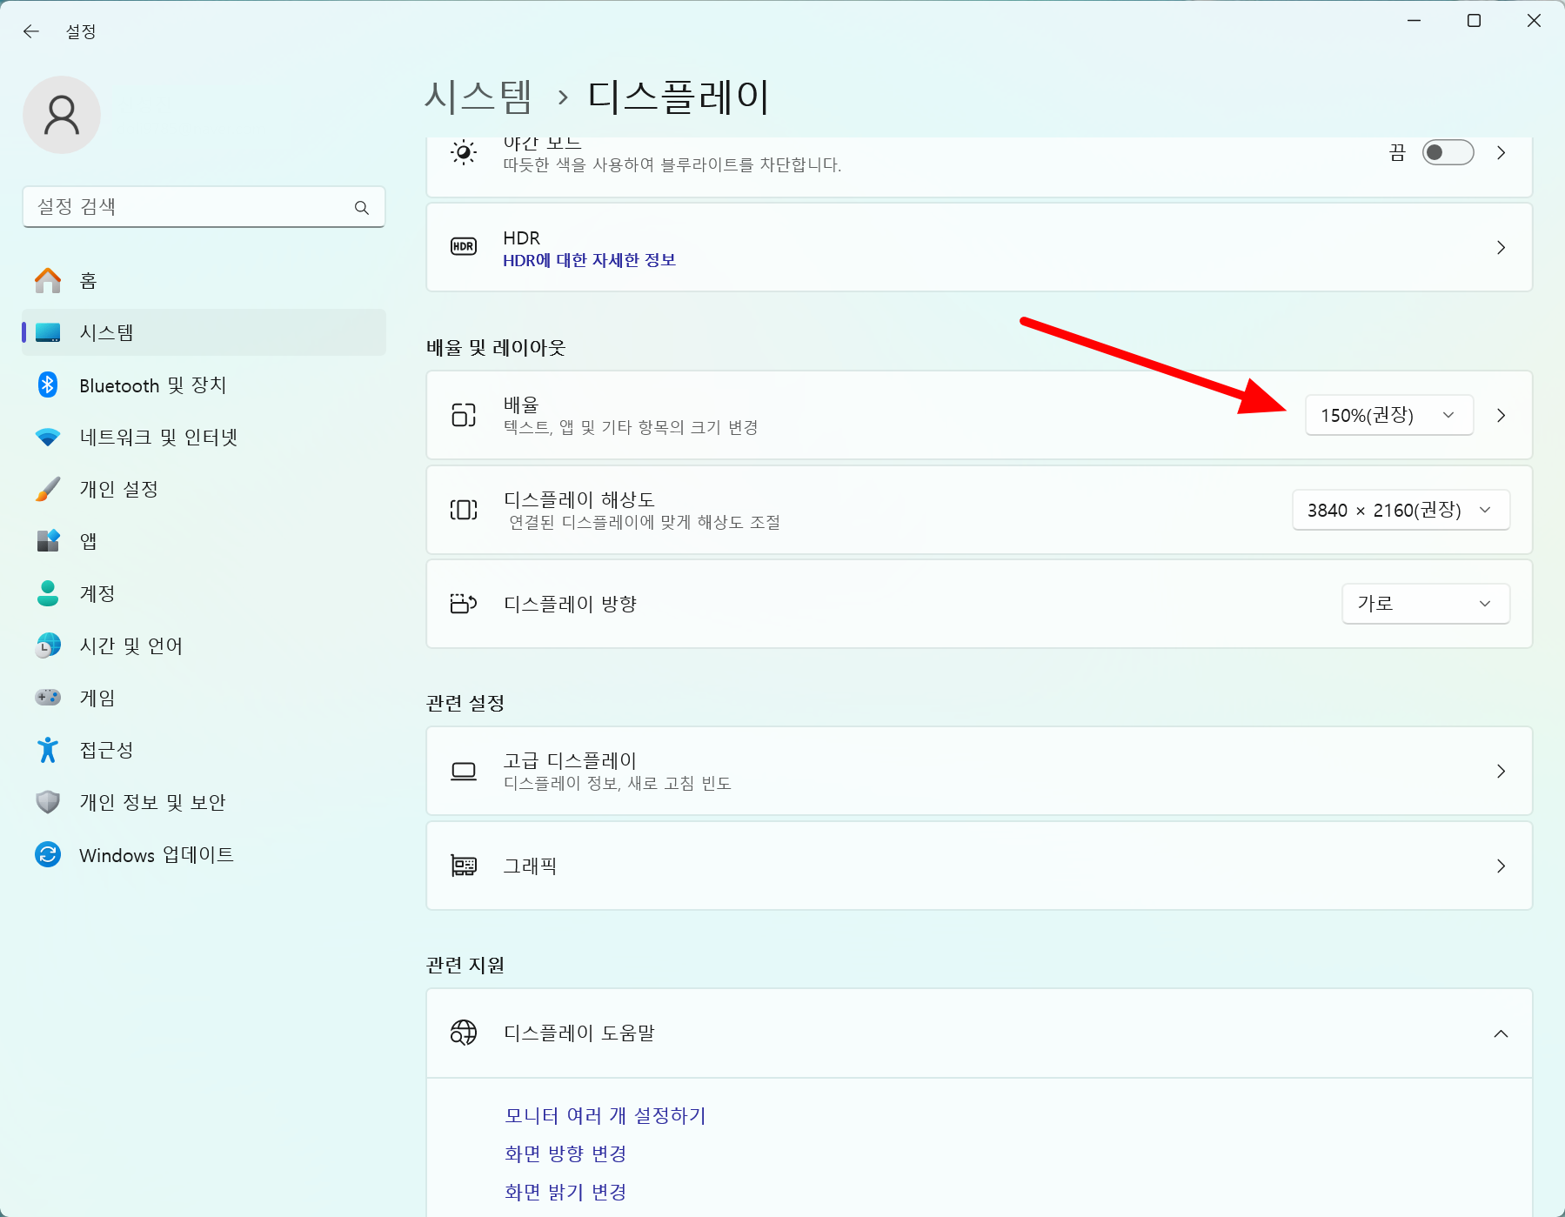This screenshot has height=1217, width=1565.
Task: Open the 가로 orientation dropdown
Action: click(1426, 604)
